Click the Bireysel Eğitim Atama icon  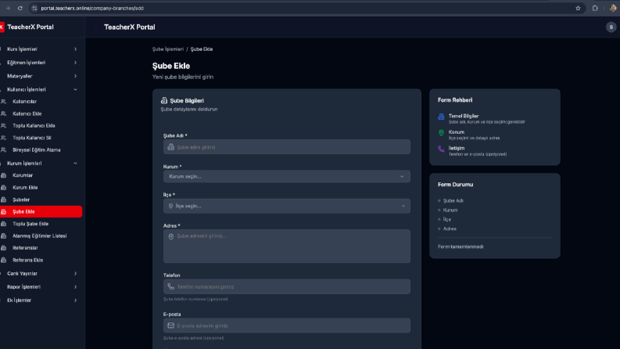[x=4, y=150]
